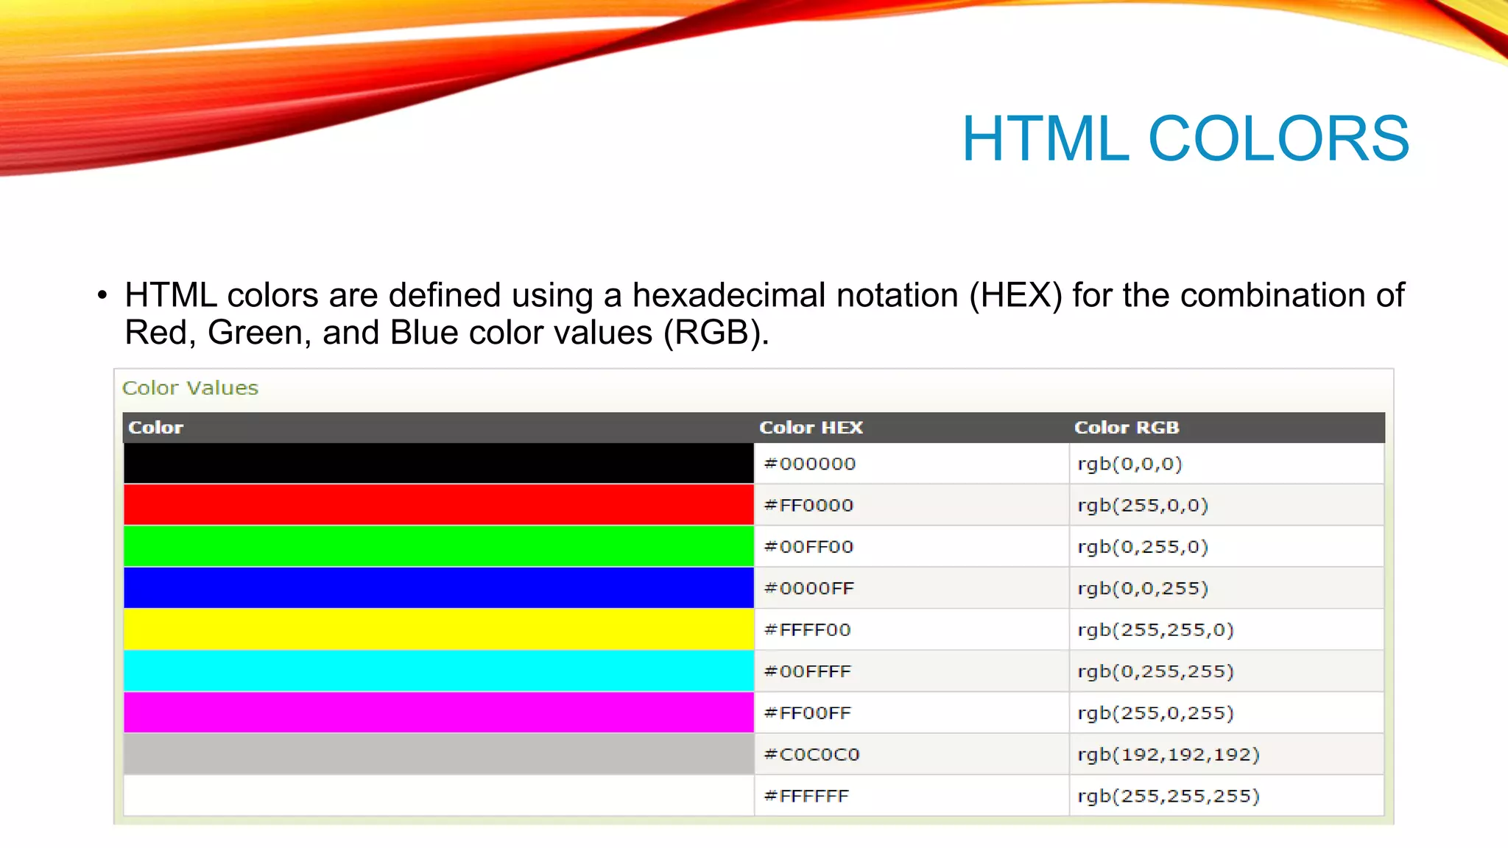Click the bullet paragraph about hexadecimal notation
This screenshot has width=1508, height=848.
point(763,314)
